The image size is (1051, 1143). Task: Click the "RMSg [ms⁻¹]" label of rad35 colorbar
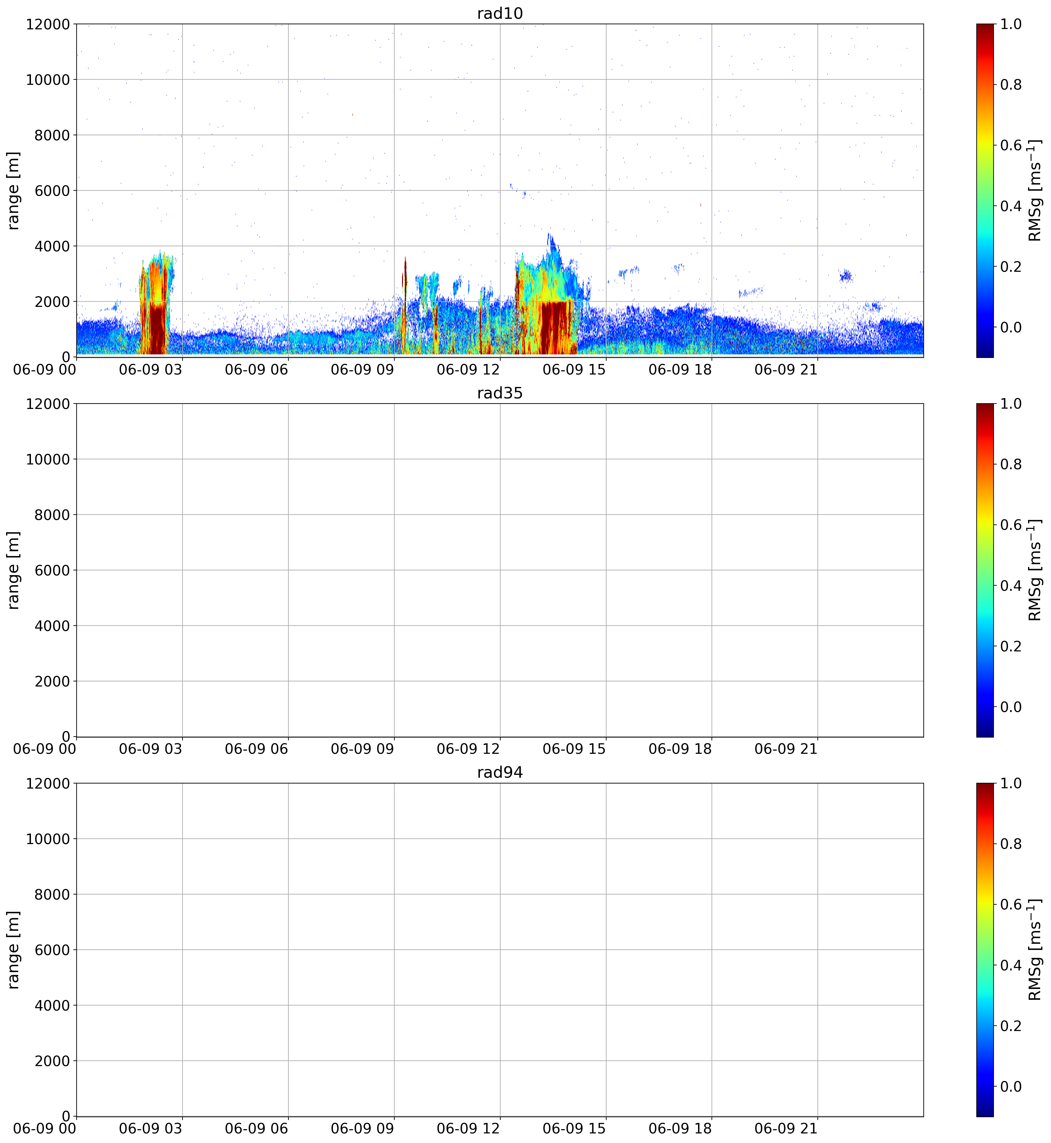1034,570
